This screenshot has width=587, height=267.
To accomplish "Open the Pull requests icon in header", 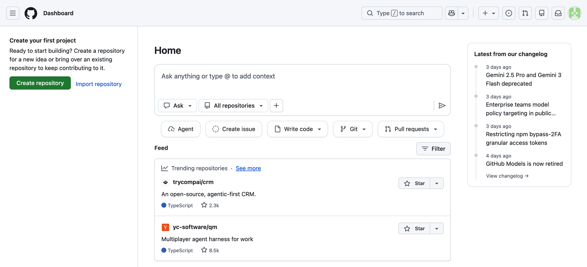I will tap(525, 13).
